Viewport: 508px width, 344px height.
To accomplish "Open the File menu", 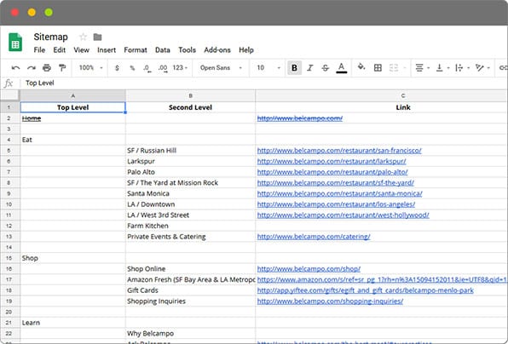I will click(39, 50).
